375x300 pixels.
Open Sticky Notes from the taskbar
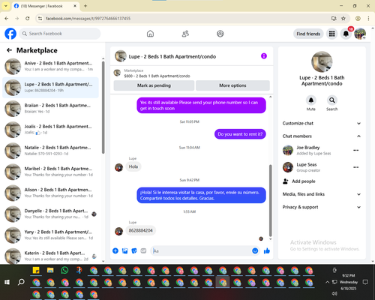coord(36,270)
